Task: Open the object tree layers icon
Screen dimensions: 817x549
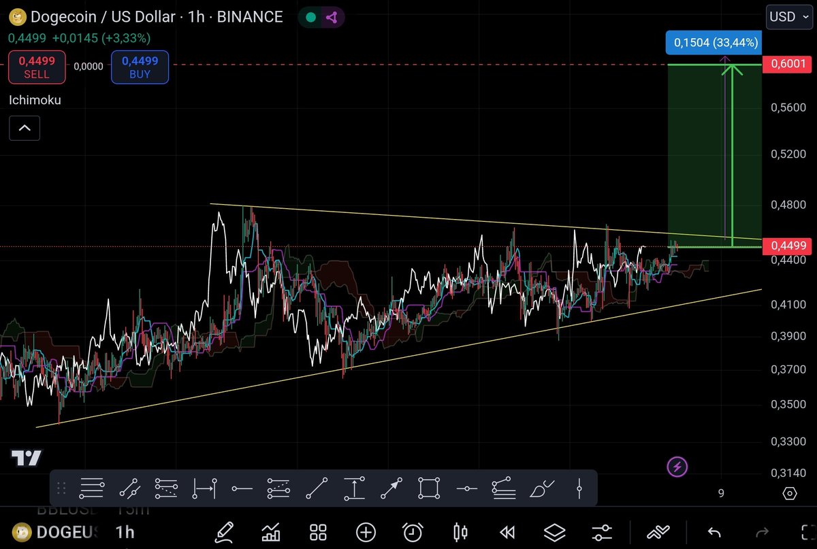Action: click(x=554, y=532)
